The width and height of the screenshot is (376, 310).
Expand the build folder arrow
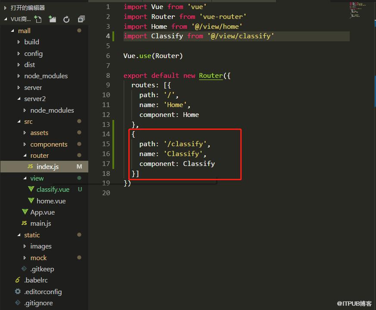[x=19, y=42]
